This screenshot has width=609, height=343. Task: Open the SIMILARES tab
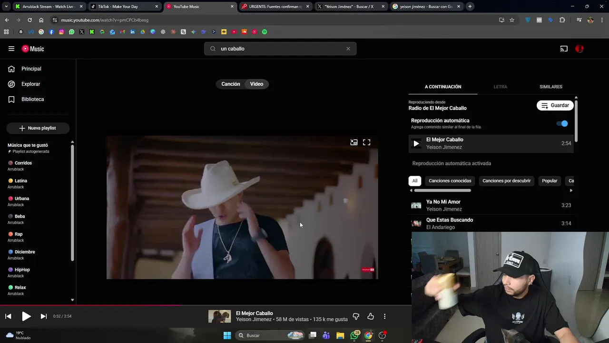point(550,87)
